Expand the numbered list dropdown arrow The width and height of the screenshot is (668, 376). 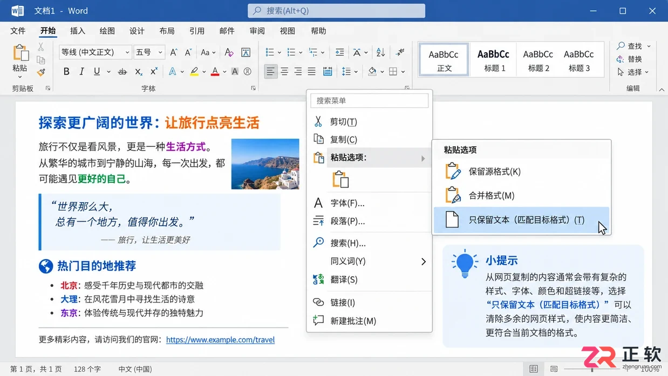(x=300, y=52)
